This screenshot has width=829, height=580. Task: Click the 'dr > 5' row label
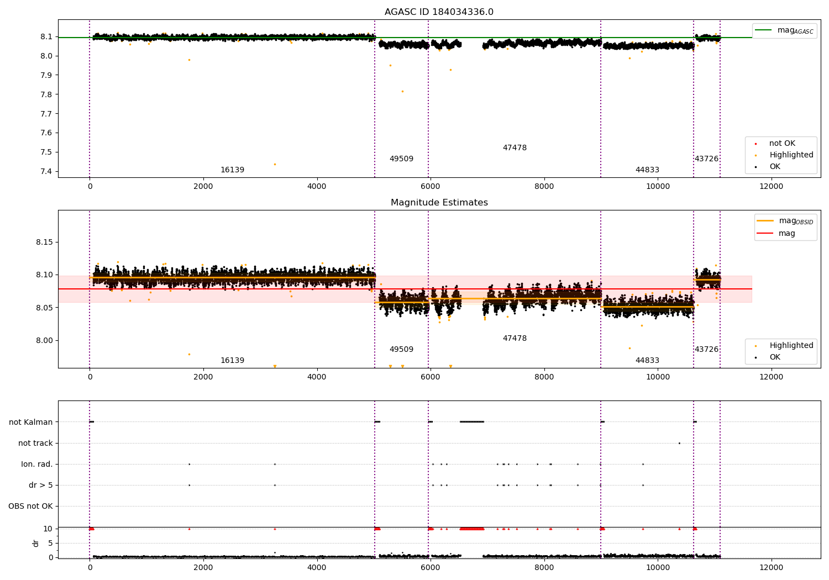click(x=41, y=485)
